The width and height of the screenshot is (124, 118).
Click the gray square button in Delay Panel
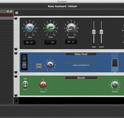click(x=39, y=66)
